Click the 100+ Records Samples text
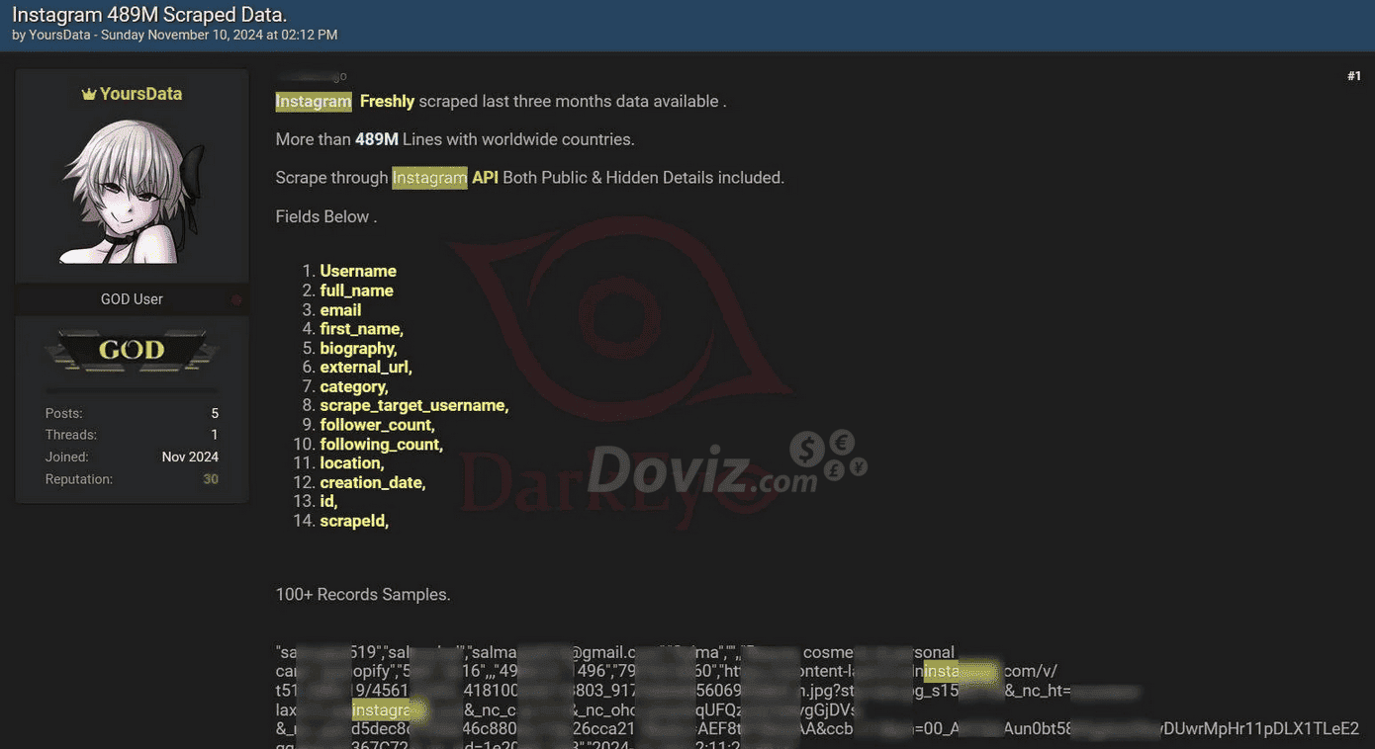Screen dimensions: 1375x749 [x=362, y=595]
